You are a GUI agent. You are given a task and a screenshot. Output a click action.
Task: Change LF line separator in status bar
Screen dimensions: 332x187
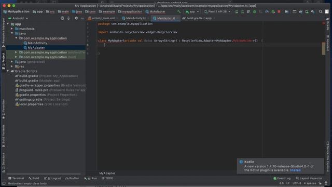[288, 183]
